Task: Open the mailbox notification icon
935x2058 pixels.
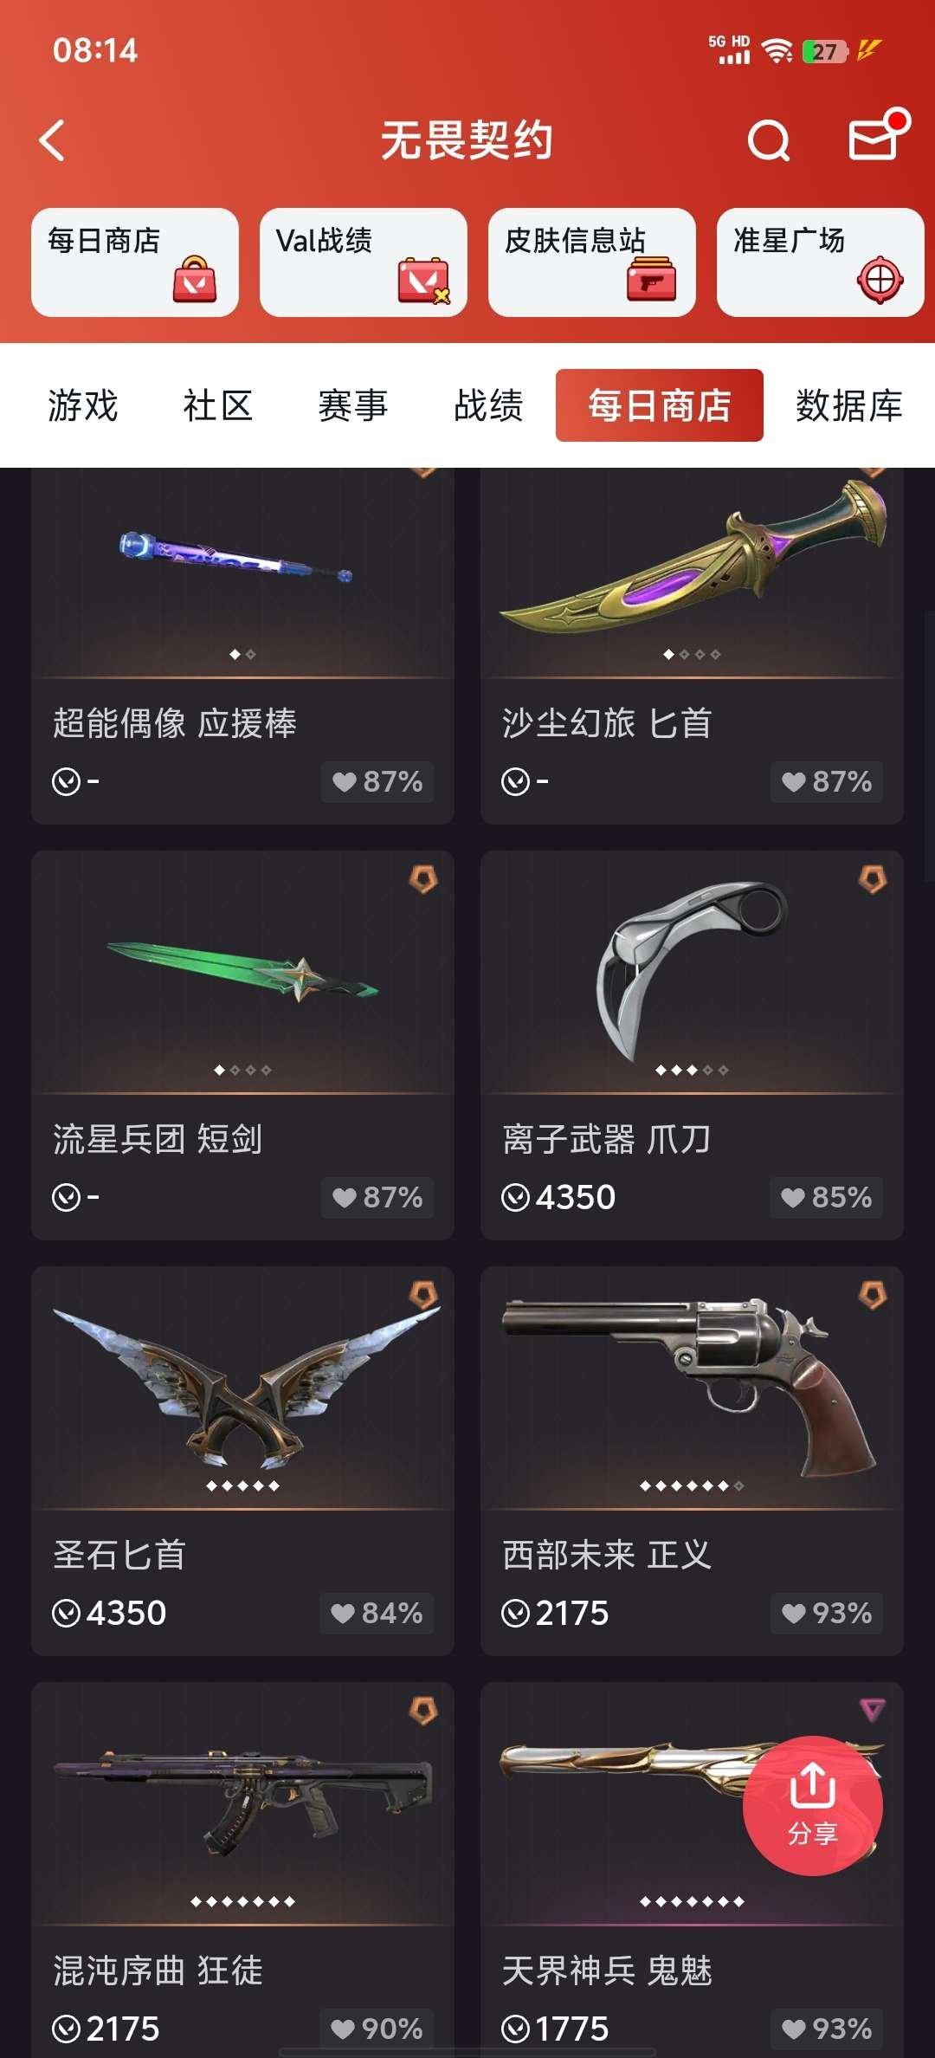Action: 876,136
